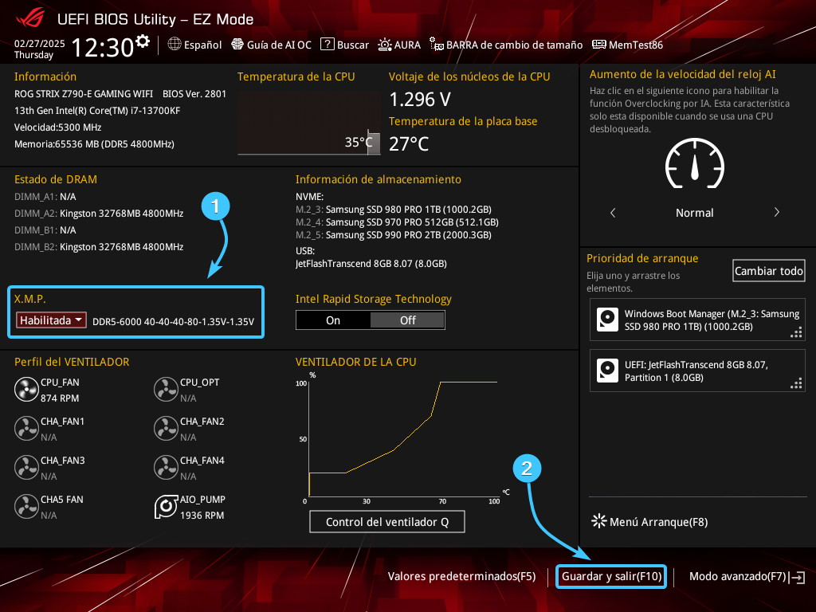Grab the JetFlashTranscend entry drag handle

pos(796,383)
